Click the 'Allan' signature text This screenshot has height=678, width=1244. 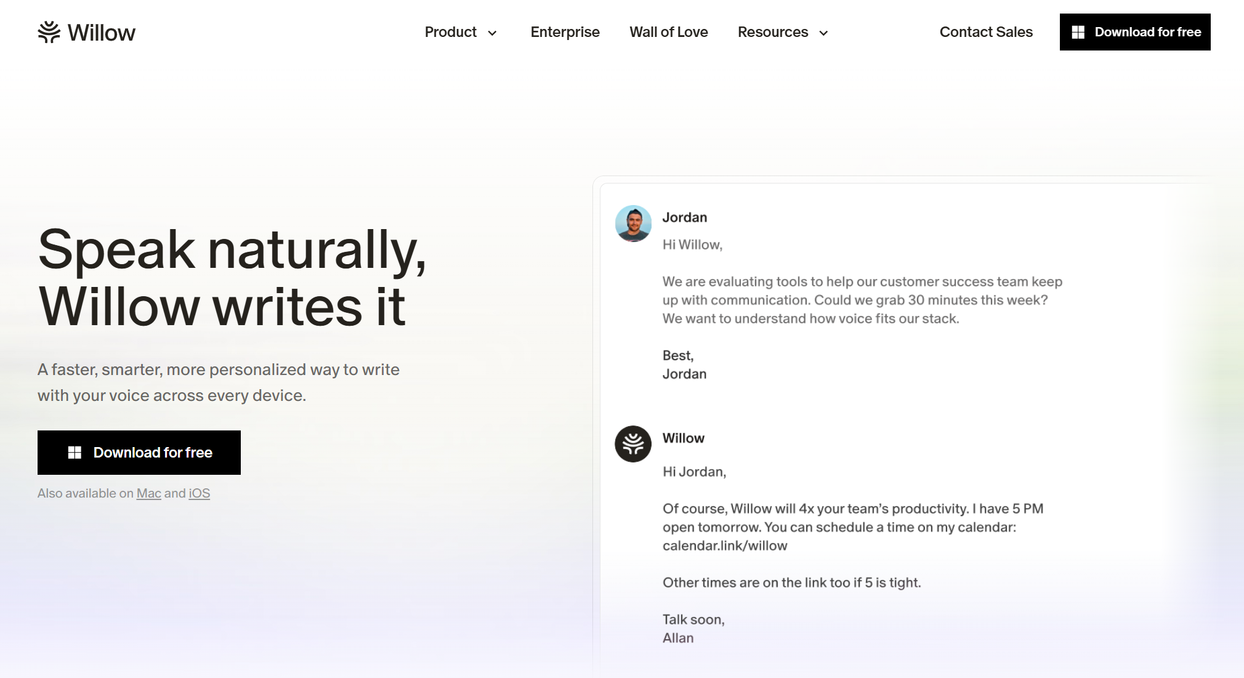678,638
